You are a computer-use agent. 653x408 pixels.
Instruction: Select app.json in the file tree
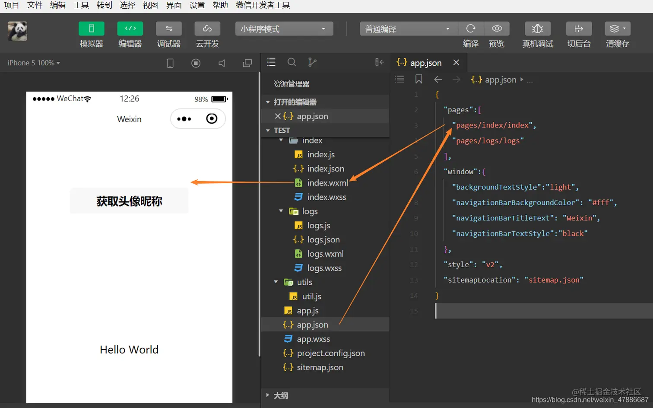[326, 325]
